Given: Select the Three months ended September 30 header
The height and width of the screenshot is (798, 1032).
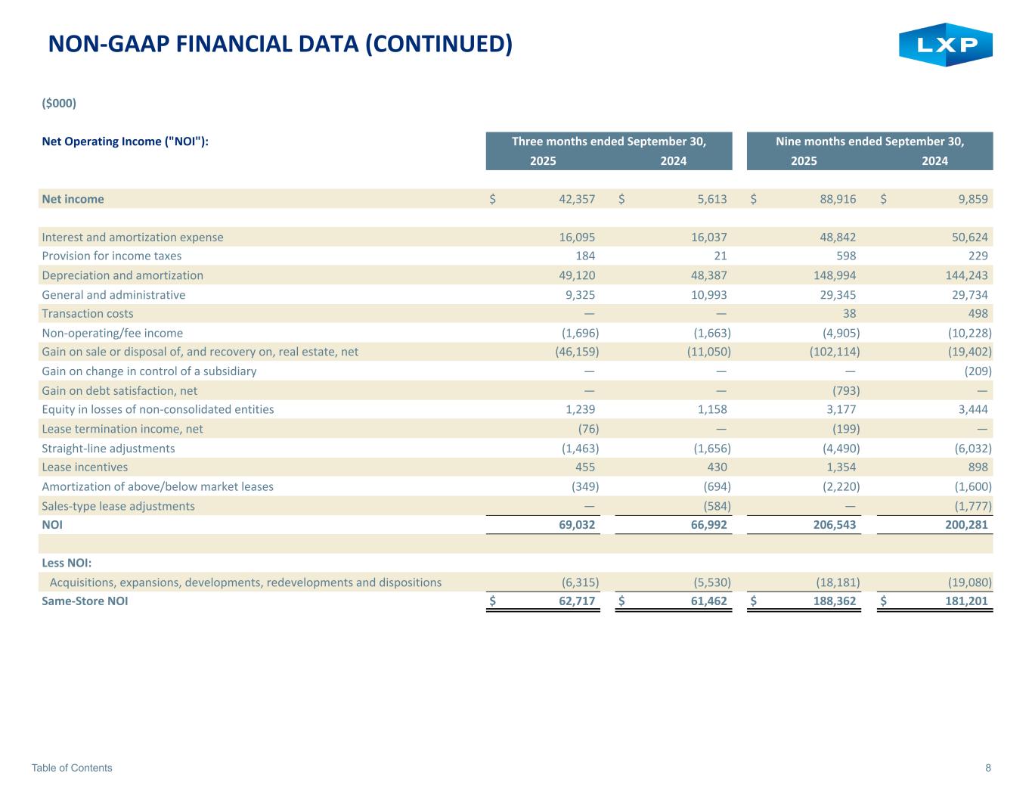Looking at the screenshot, I should click(x=609, y=141).
